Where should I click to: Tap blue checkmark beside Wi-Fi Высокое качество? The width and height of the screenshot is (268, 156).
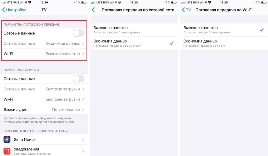tap(261, 30)
